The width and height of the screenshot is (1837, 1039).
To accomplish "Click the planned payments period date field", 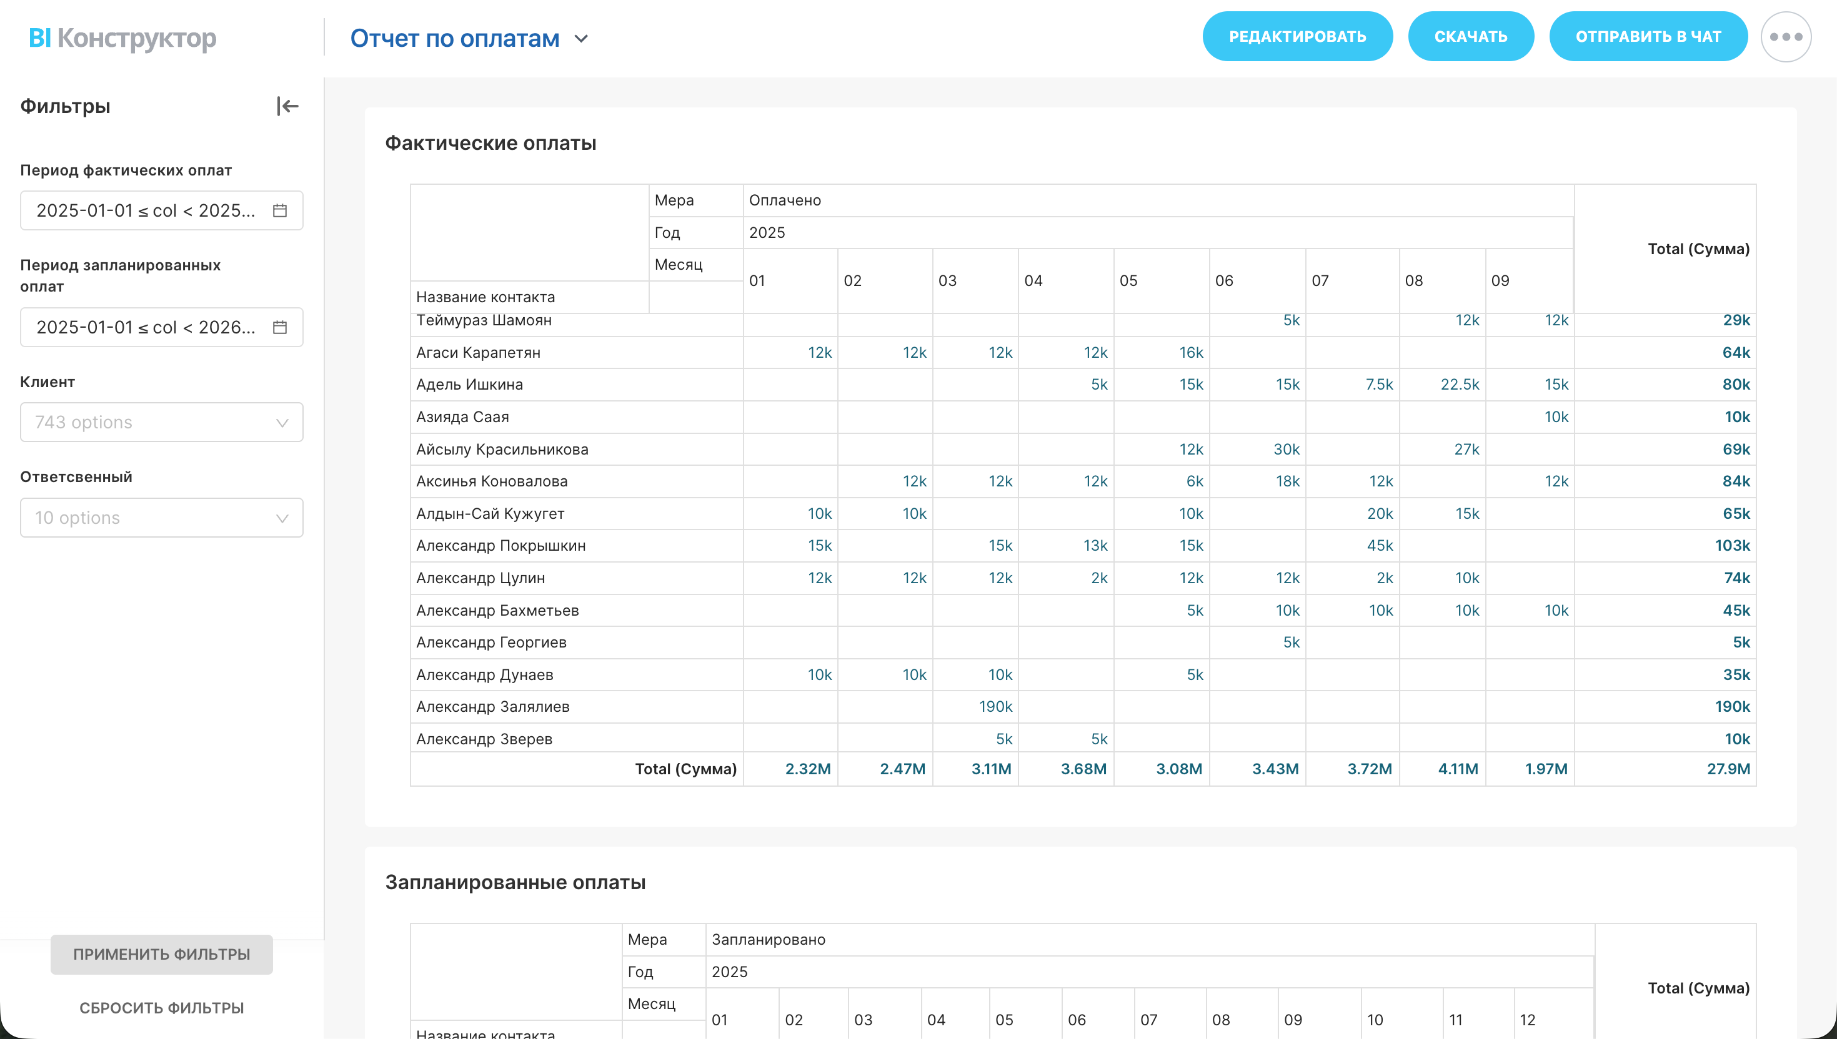I will (146, 328).
